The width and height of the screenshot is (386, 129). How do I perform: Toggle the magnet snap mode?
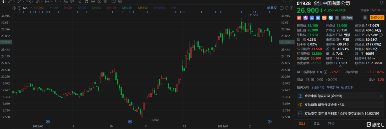[x=86, y=1]
